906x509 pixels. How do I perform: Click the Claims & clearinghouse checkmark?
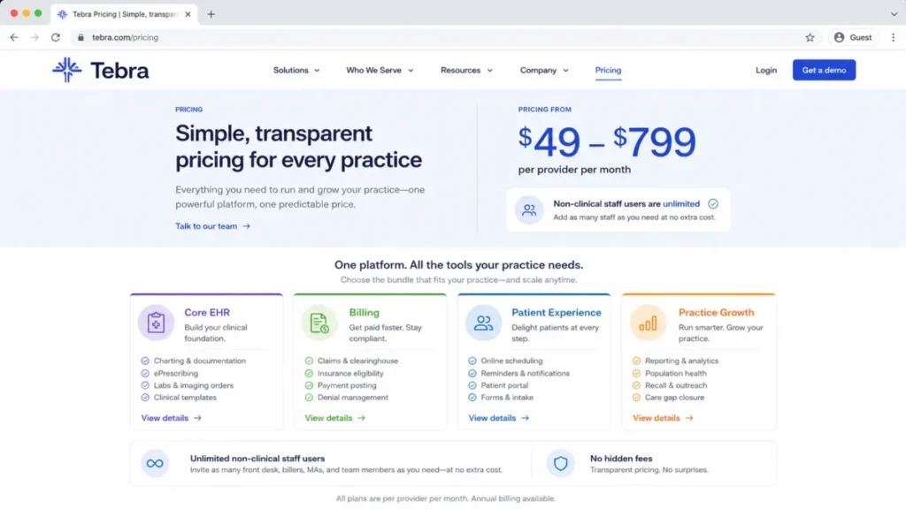(x=309, y=361)
